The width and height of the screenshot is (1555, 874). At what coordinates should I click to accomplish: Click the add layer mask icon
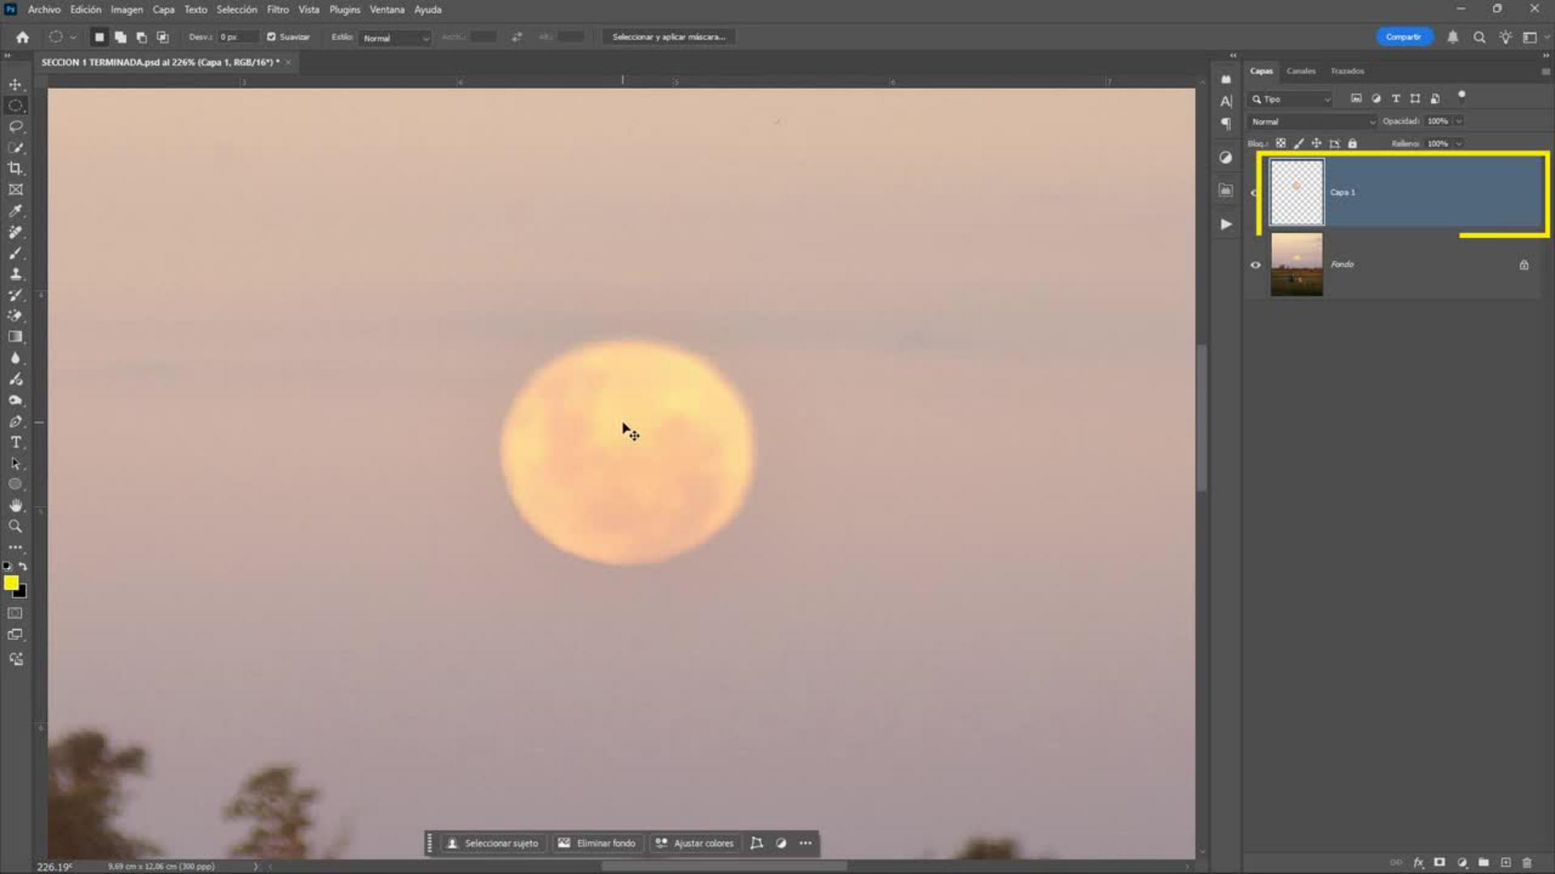point(1439,863)
